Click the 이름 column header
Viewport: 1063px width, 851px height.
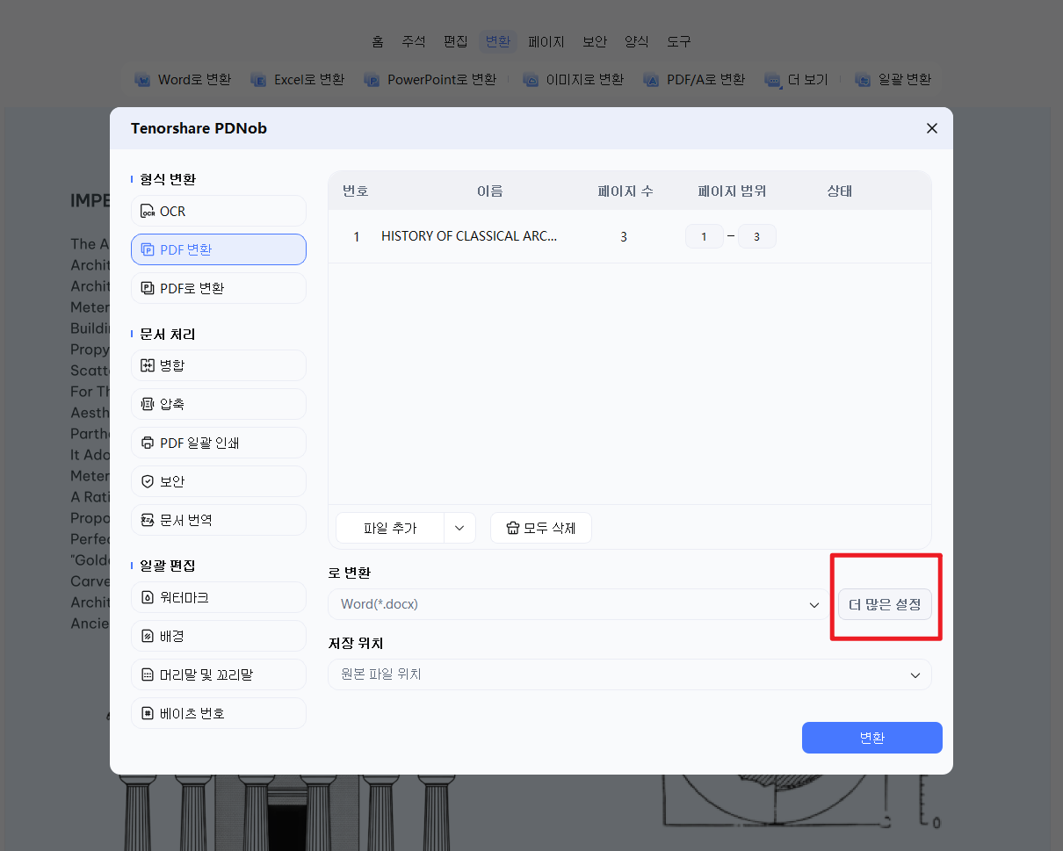coord(490,191)
